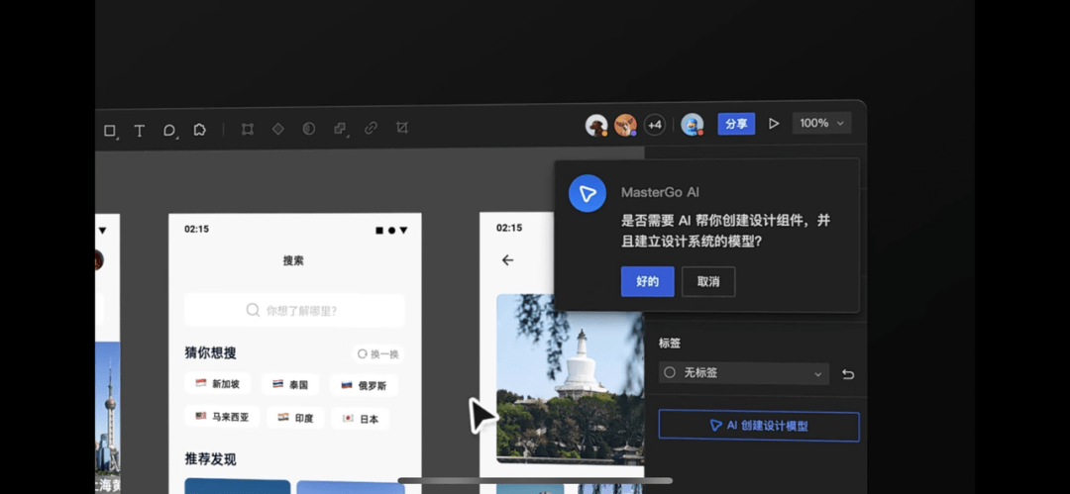1070x494 pixels.
Task: Start prototype preview with play icon
Action: [774, 124]
